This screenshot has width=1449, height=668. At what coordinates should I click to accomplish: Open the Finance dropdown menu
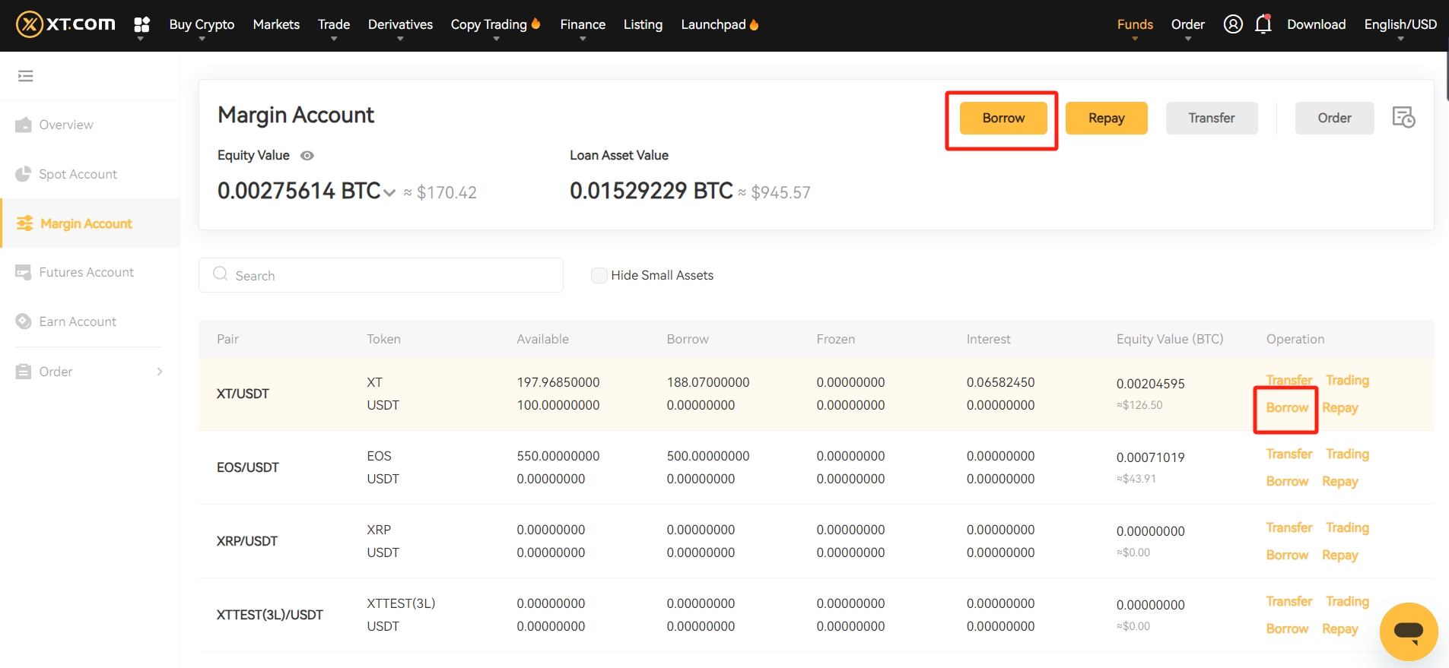point(583,24)
